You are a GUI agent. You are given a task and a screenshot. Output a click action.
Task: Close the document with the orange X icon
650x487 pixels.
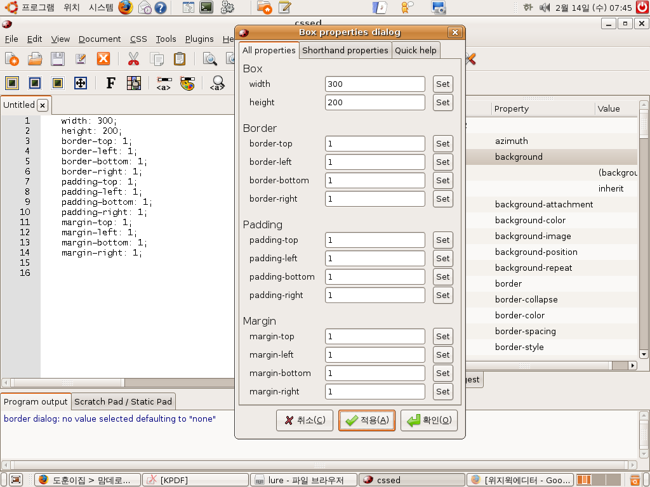coord(103,59)
